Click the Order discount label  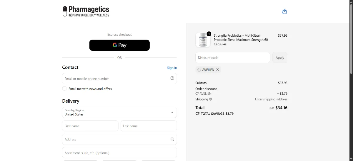coord(206,89)
